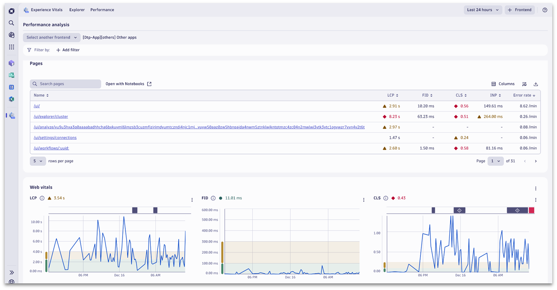Open the apps grid icon in the sidebar
This screenshot has width=557, height=290.
pos(11,47)
